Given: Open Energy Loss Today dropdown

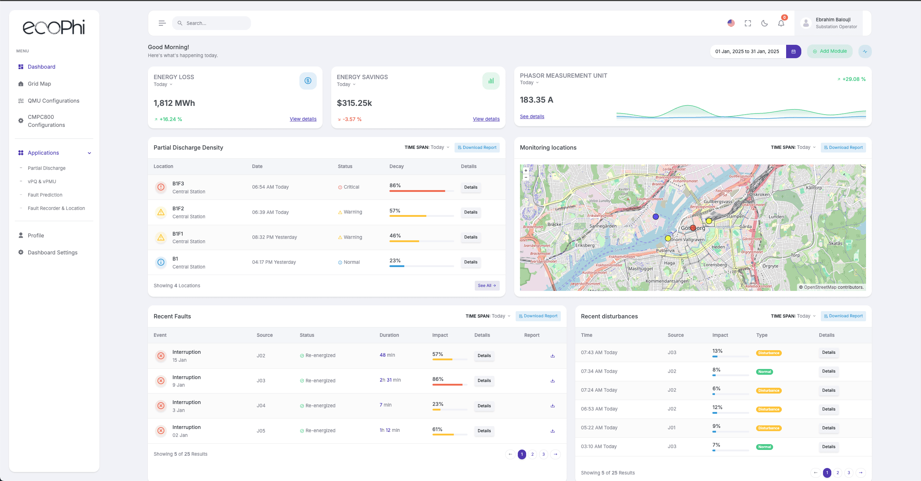Looking at the screenshot, I should (x=163, y=85).
